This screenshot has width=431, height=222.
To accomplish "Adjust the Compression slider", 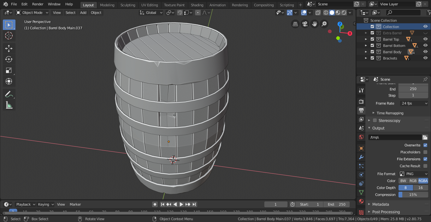I will pos(413,195).
